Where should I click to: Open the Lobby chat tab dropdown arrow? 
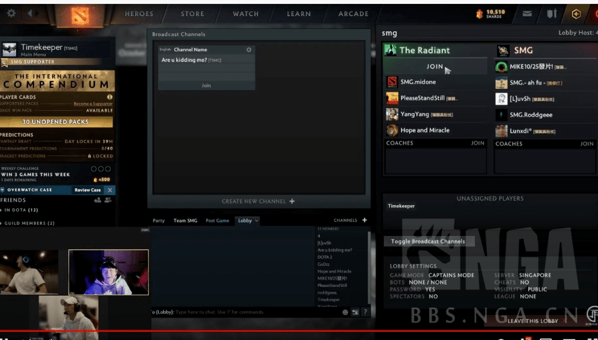[x=257, y=220]
